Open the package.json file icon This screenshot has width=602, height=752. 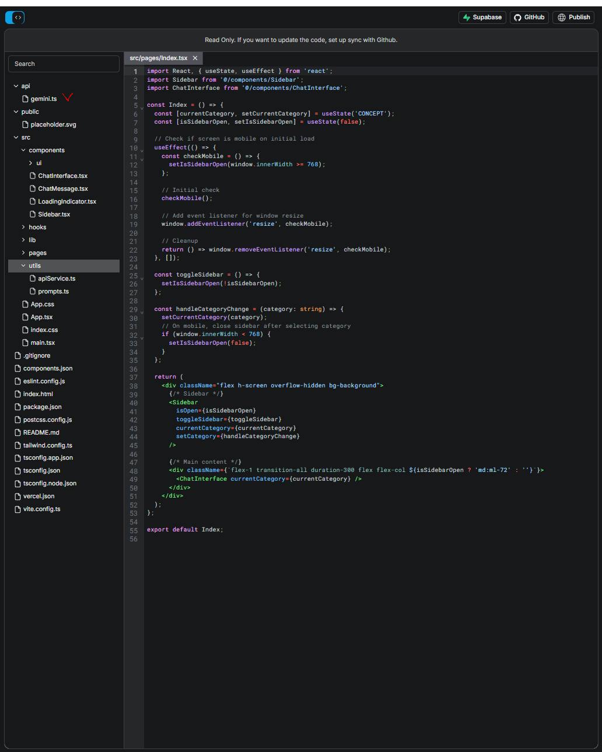pos(17,407)
